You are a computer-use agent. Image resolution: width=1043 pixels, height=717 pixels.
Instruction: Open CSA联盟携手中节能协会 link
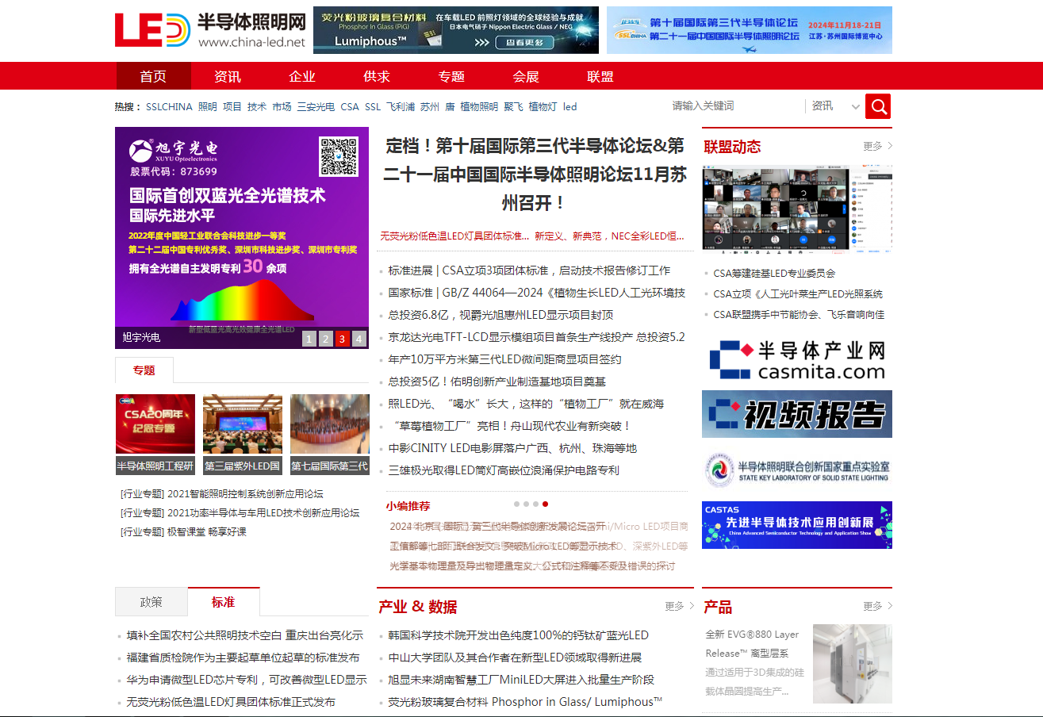[x=799, y=314]
